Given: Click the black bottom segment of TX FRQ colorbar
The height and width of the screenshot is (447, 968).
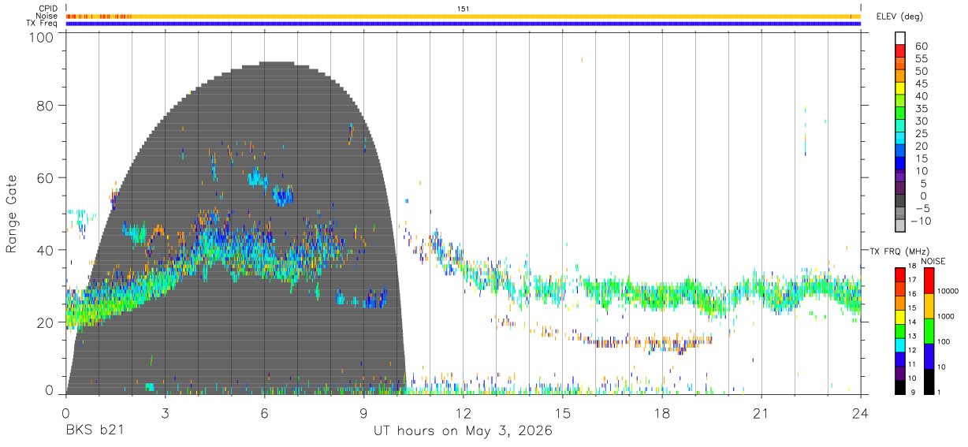Looking at the screenshot, I should point(900,388).
